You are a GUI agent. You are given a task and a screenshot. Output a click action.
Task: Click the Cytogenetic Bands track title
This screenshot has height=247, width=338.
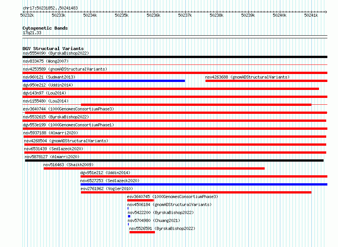click(x=45, y=28)
